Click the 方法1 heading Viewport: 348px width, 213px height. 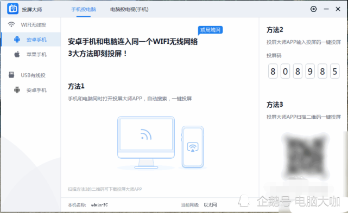pos(76,86)
